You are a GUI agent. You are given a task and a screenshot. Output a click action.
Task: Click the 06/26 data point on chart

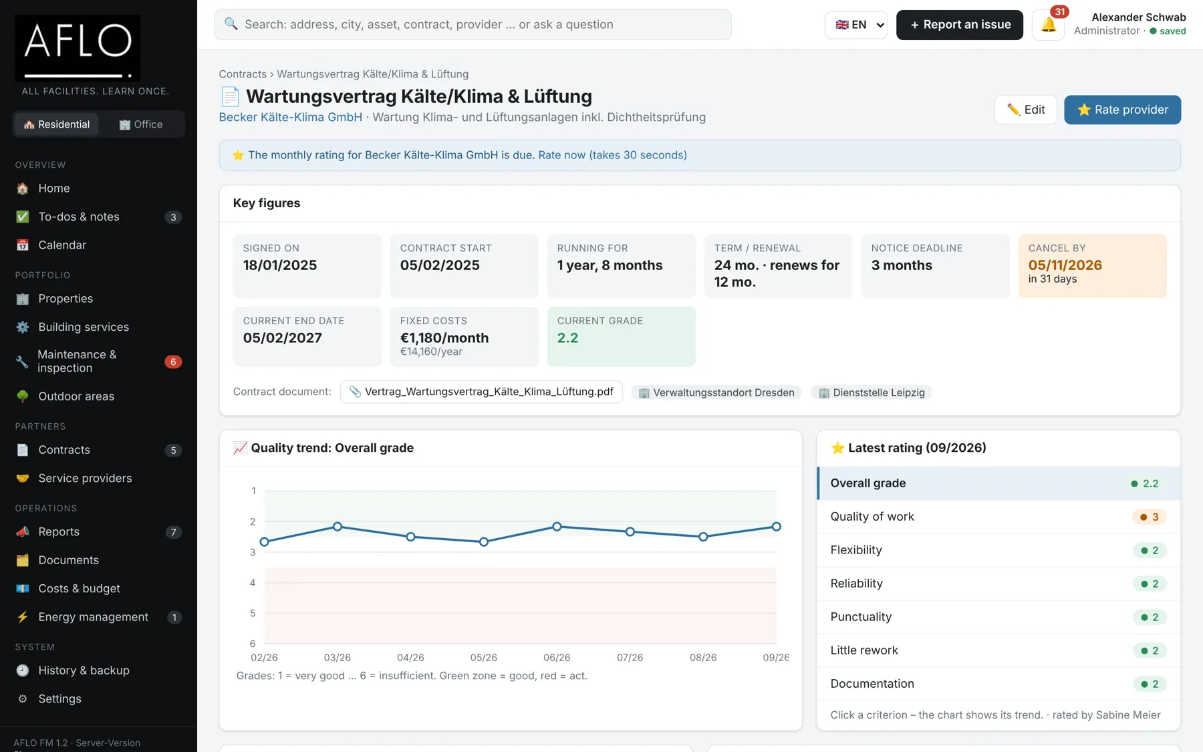tap(557, 527)
